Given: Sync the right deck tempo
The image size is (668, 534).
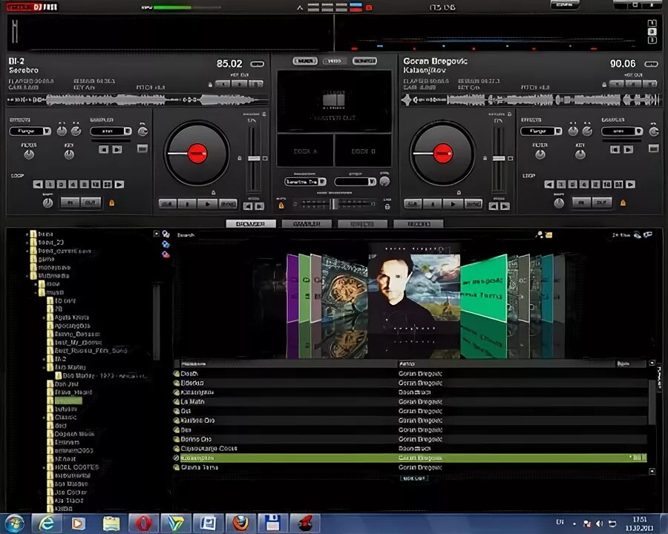Looking at the screenshot, I should click(x=474, y=205).
